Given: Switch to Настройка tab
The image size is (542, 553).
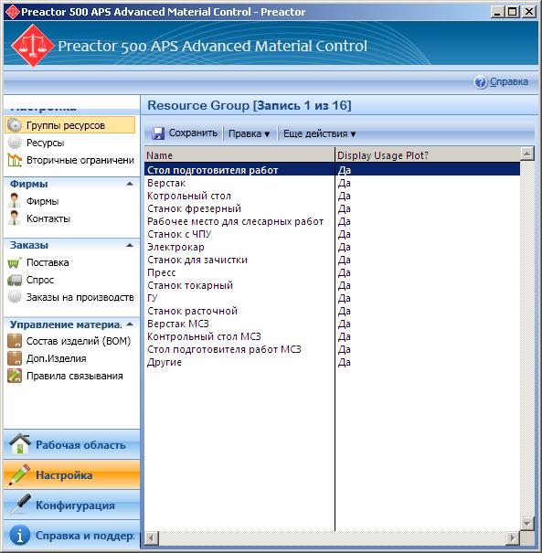Looking at the screenshot, I should (x=71, y=474).
